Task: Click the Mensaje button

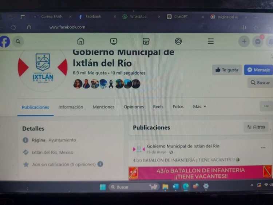Action: tap(258, 70)
